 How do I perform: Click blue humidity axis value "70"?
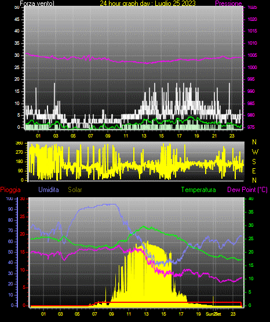tap(10, 230)
